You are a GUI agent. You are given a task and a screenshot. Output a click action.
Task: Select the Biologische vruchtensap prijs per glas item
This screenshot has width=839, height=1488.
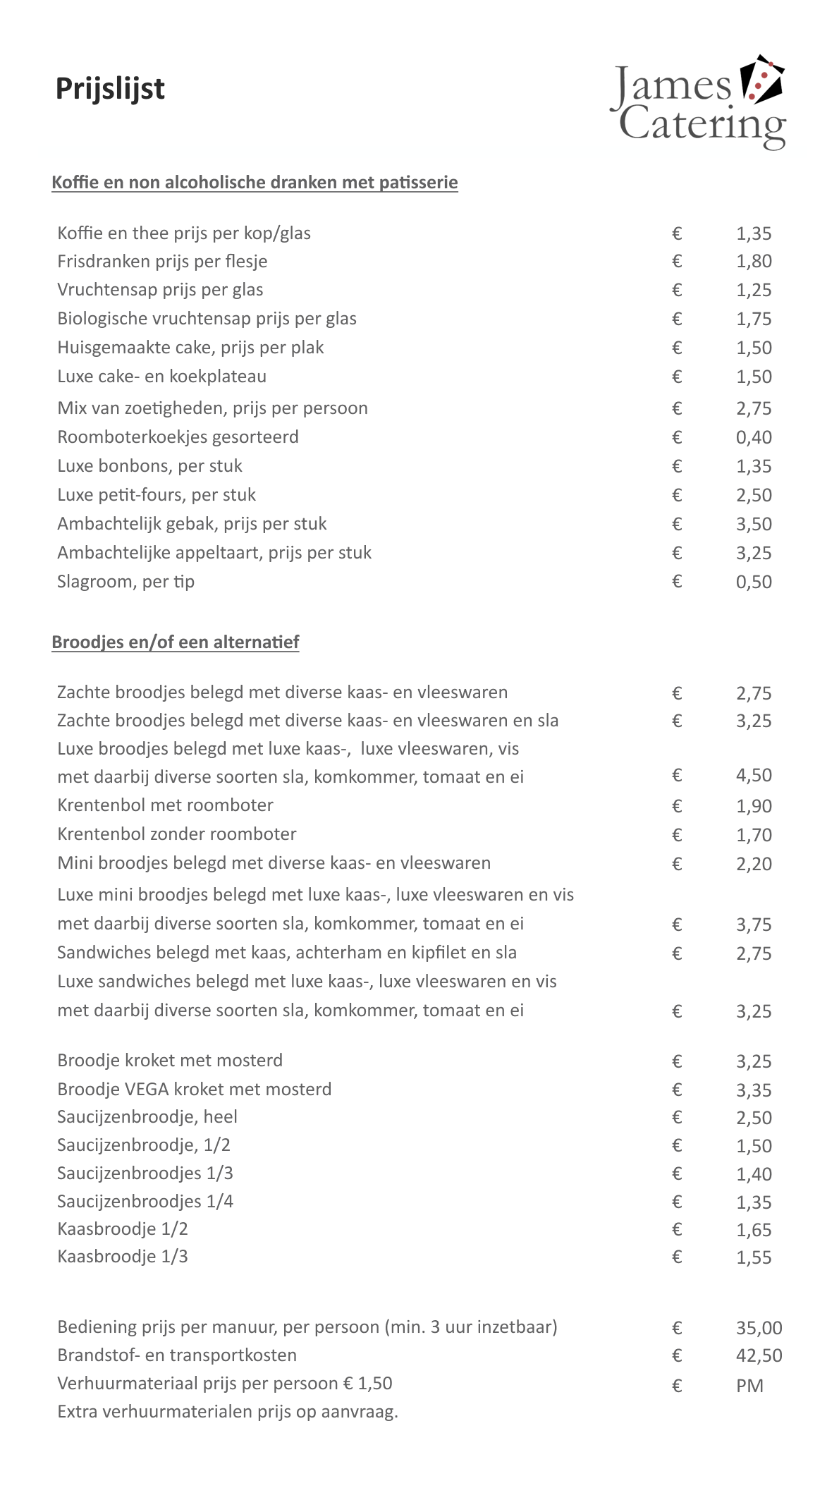tap(207, 319)
